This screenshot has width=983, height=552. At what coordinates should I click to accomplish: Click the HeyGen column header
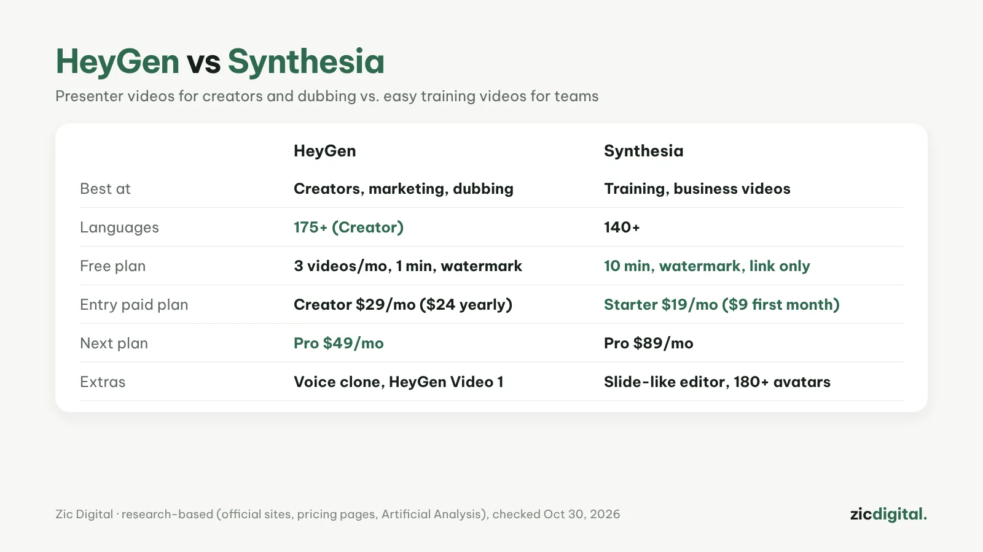click(324, 151)
